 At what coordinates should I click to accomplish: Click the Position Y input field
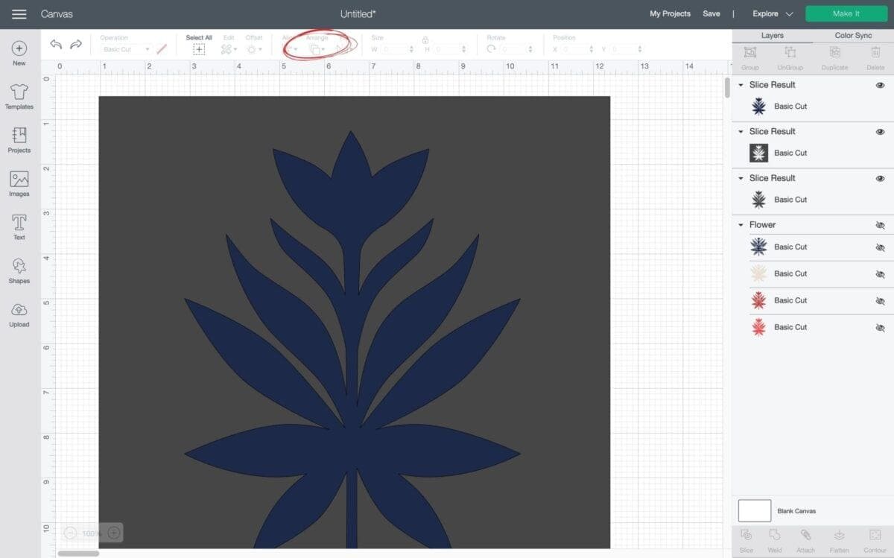pyautogui.click(x=627, y=49)
